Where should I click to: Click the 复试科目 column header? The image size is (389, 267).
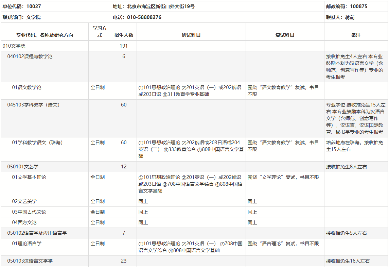(x=285, y=35)
